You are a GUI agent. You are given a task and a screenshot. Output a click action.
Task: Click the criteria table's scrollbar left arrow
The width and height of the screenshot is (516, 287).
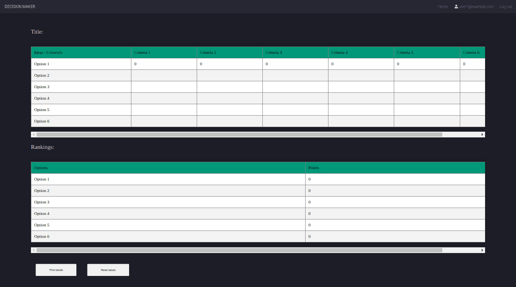click(34, 134)
